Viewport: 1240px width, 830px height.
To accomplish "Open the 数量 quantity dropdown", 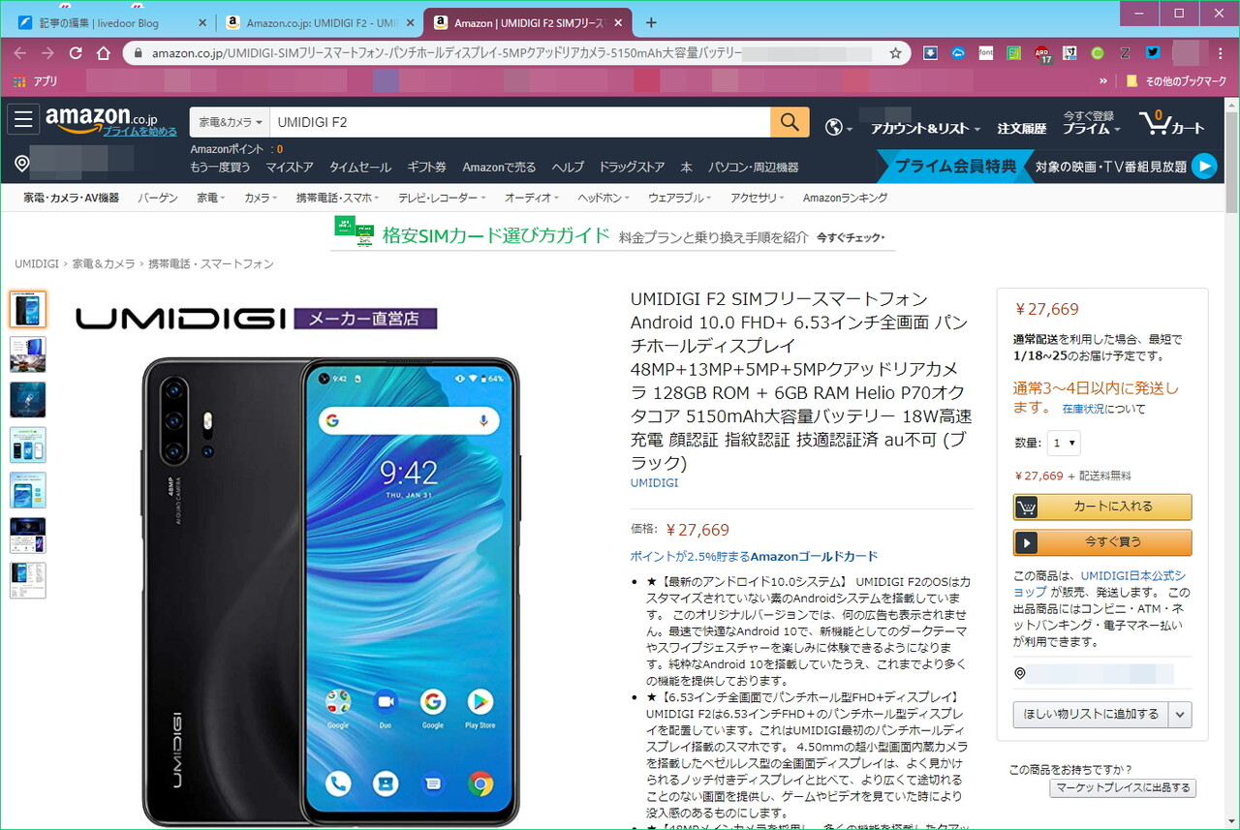I will (x=1064, y=443).
